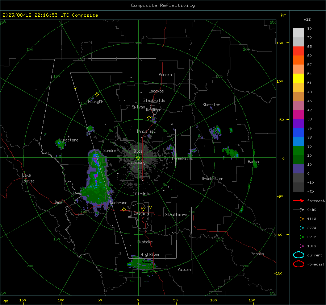Click the Innisfail city label
Image resolution: width=326 pixels, height=305 pixels.
tap(146, 131)
